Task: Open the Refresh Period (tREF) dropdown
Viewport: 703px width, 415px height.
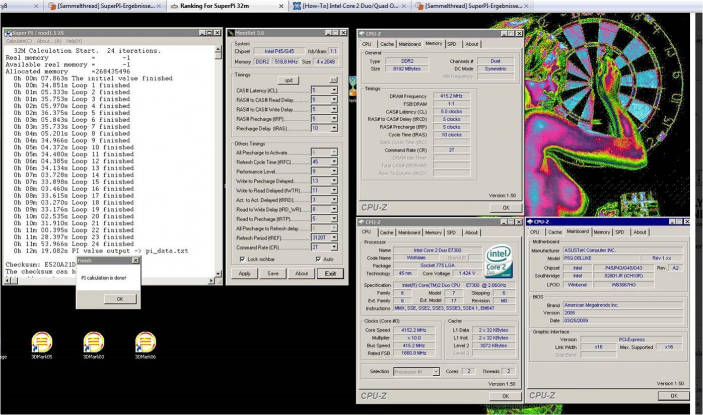Action: pyautogui.click(x=334, y=238)
